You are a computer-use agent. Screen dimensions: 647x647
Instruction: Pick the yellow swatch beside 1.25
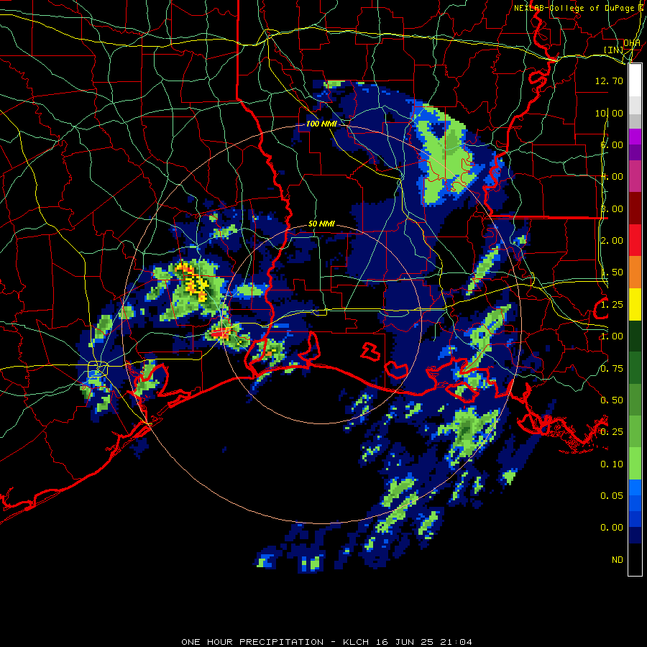click(635, 304)
